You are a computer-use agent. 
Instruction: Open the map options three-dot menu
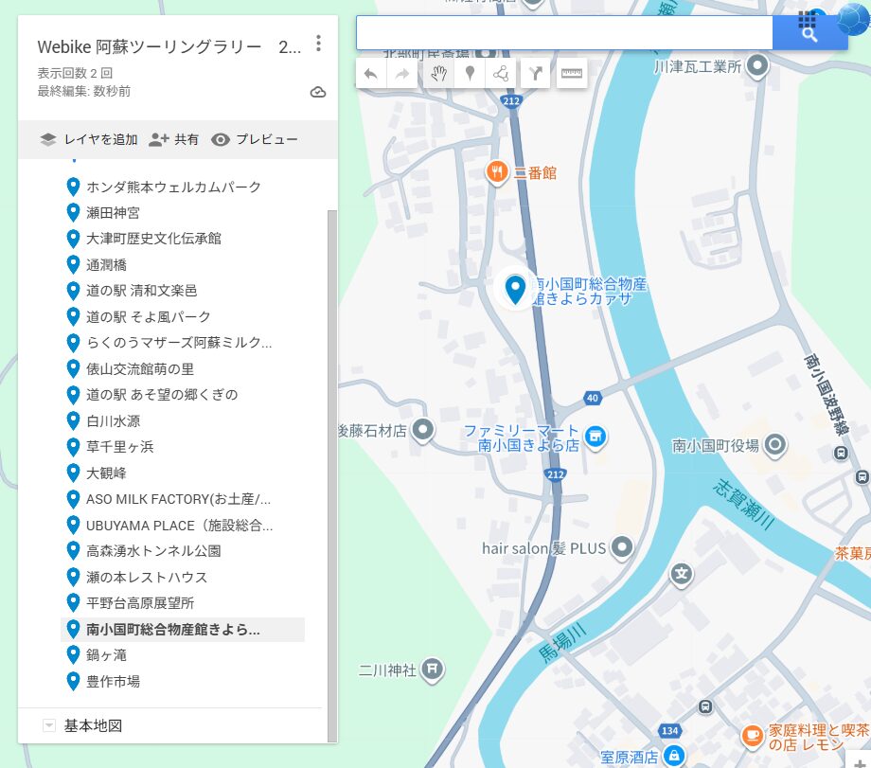pyautogui.click(x=319, y=44)
